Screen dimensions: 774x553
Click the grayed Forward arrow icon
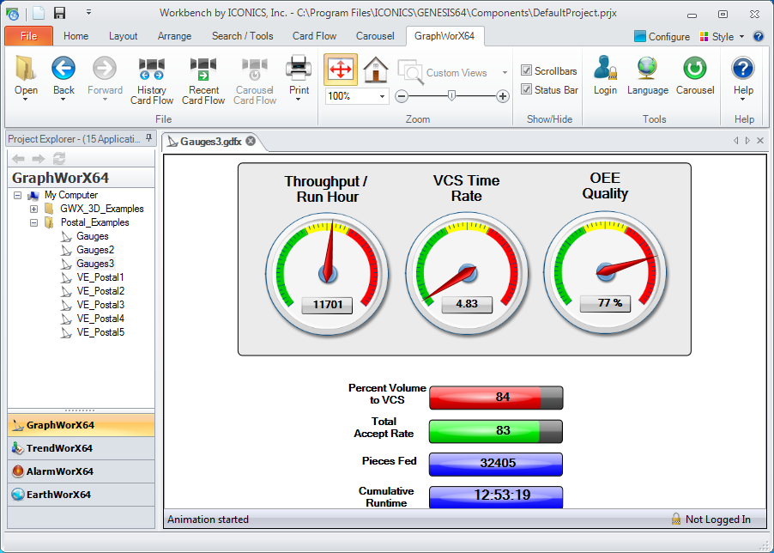click(x=105, y=68)
